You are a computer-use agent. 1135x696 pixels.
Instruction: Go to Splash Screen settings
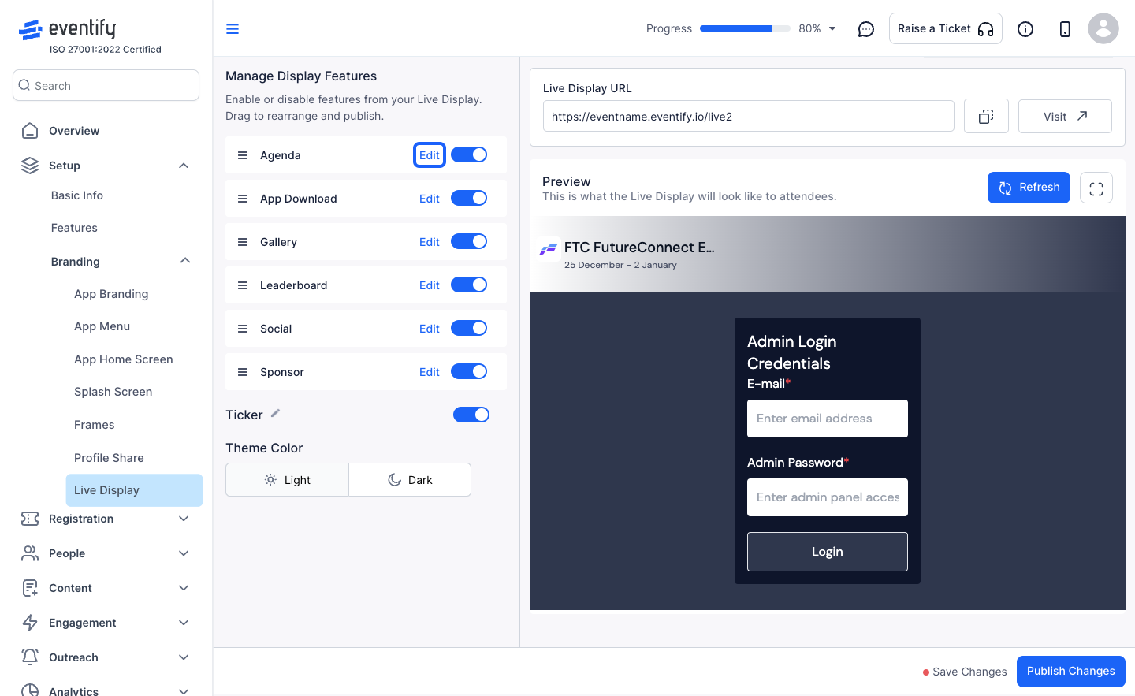point(113,392)
